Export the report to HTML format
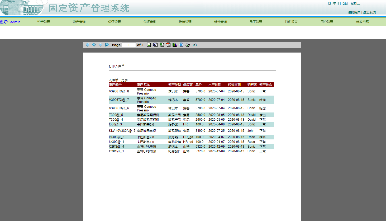This screenshot has width=386, height=221. pyautogui.click(x=181, y=45)
